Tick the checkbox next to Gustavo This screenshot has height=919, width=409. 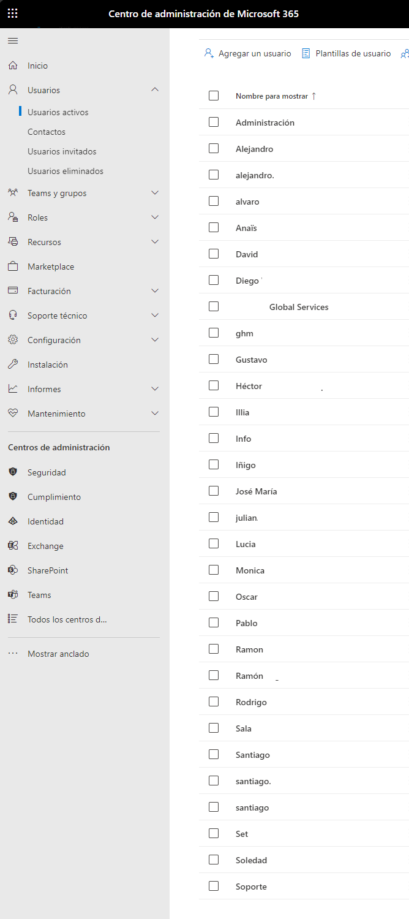pyautogui.click(x=214, y=359)
